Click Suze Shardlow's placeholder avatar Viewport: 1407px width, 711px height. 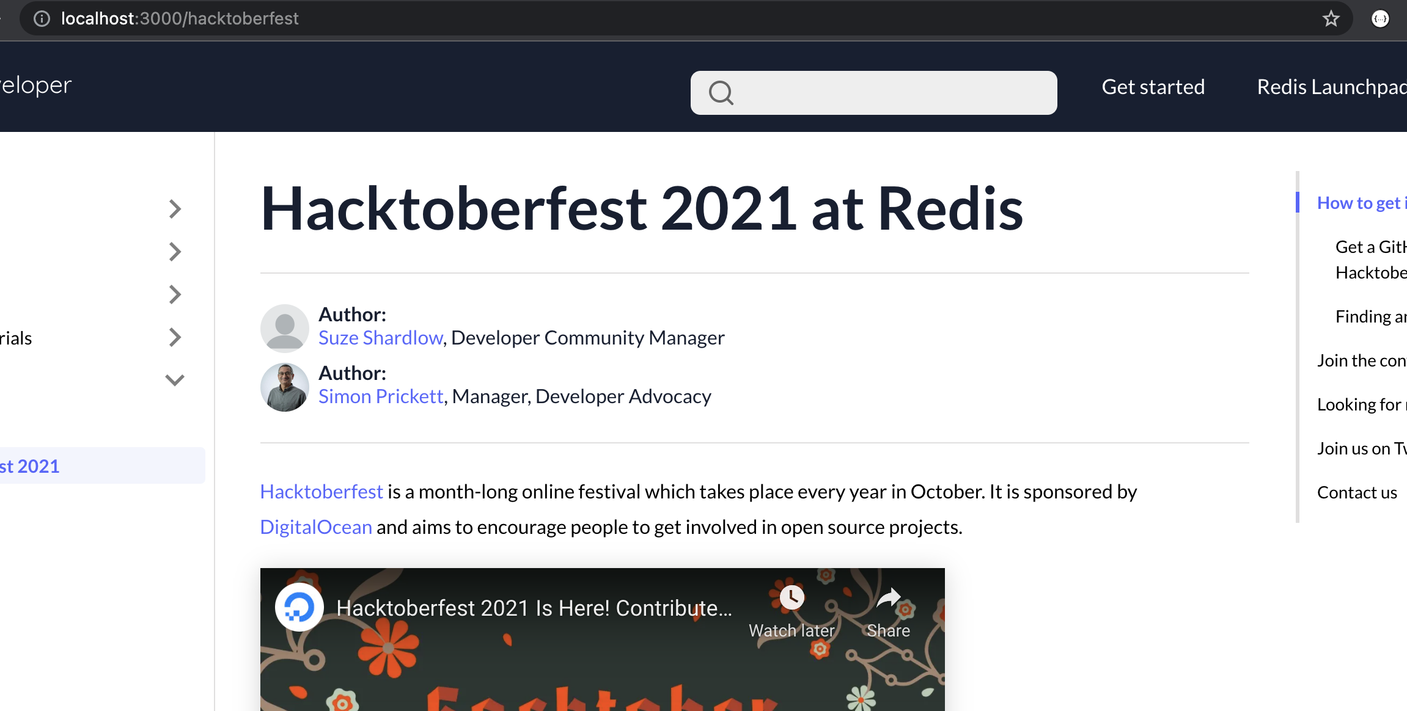(284, 329)
